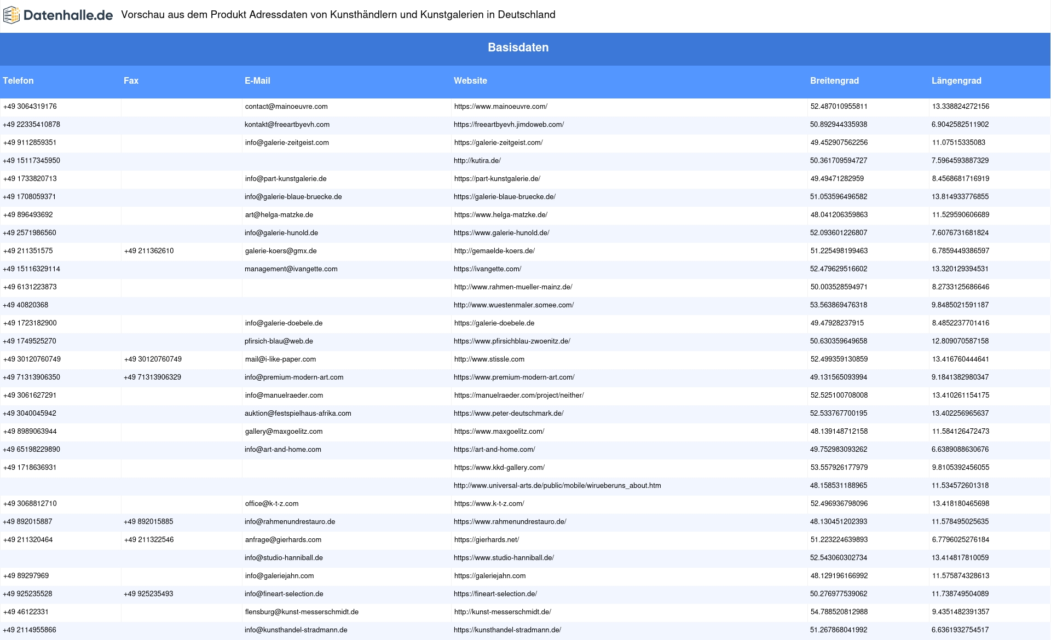Click website www.premium-modern-art.com
1051x640 pixels.
[514, 377]
